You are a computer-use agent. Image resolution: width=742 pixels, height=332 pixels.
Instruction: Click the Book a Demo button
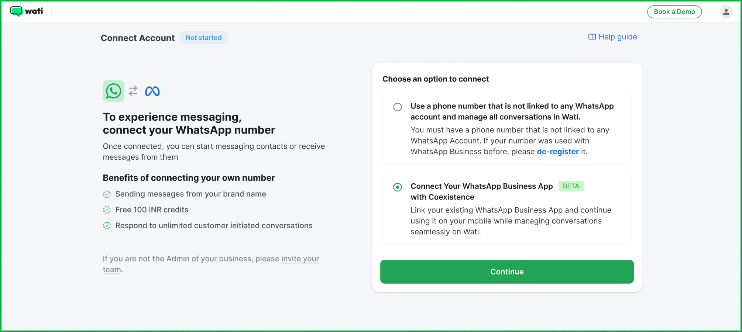[674, 12]
